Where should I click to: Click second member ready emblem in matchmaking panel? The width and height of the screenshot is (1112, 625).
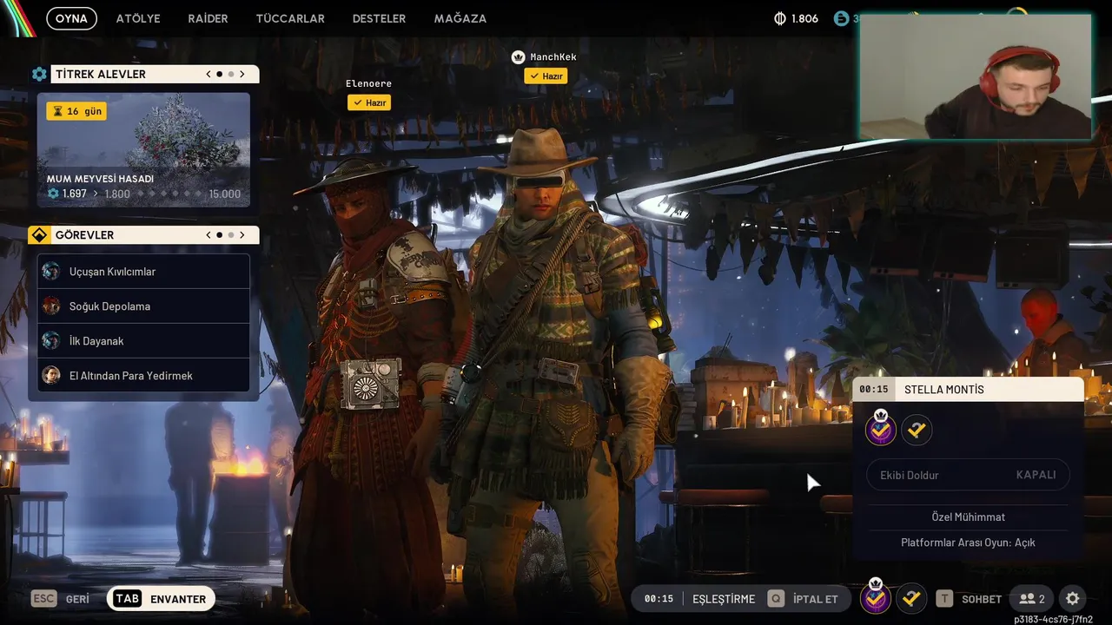(917, 430)
